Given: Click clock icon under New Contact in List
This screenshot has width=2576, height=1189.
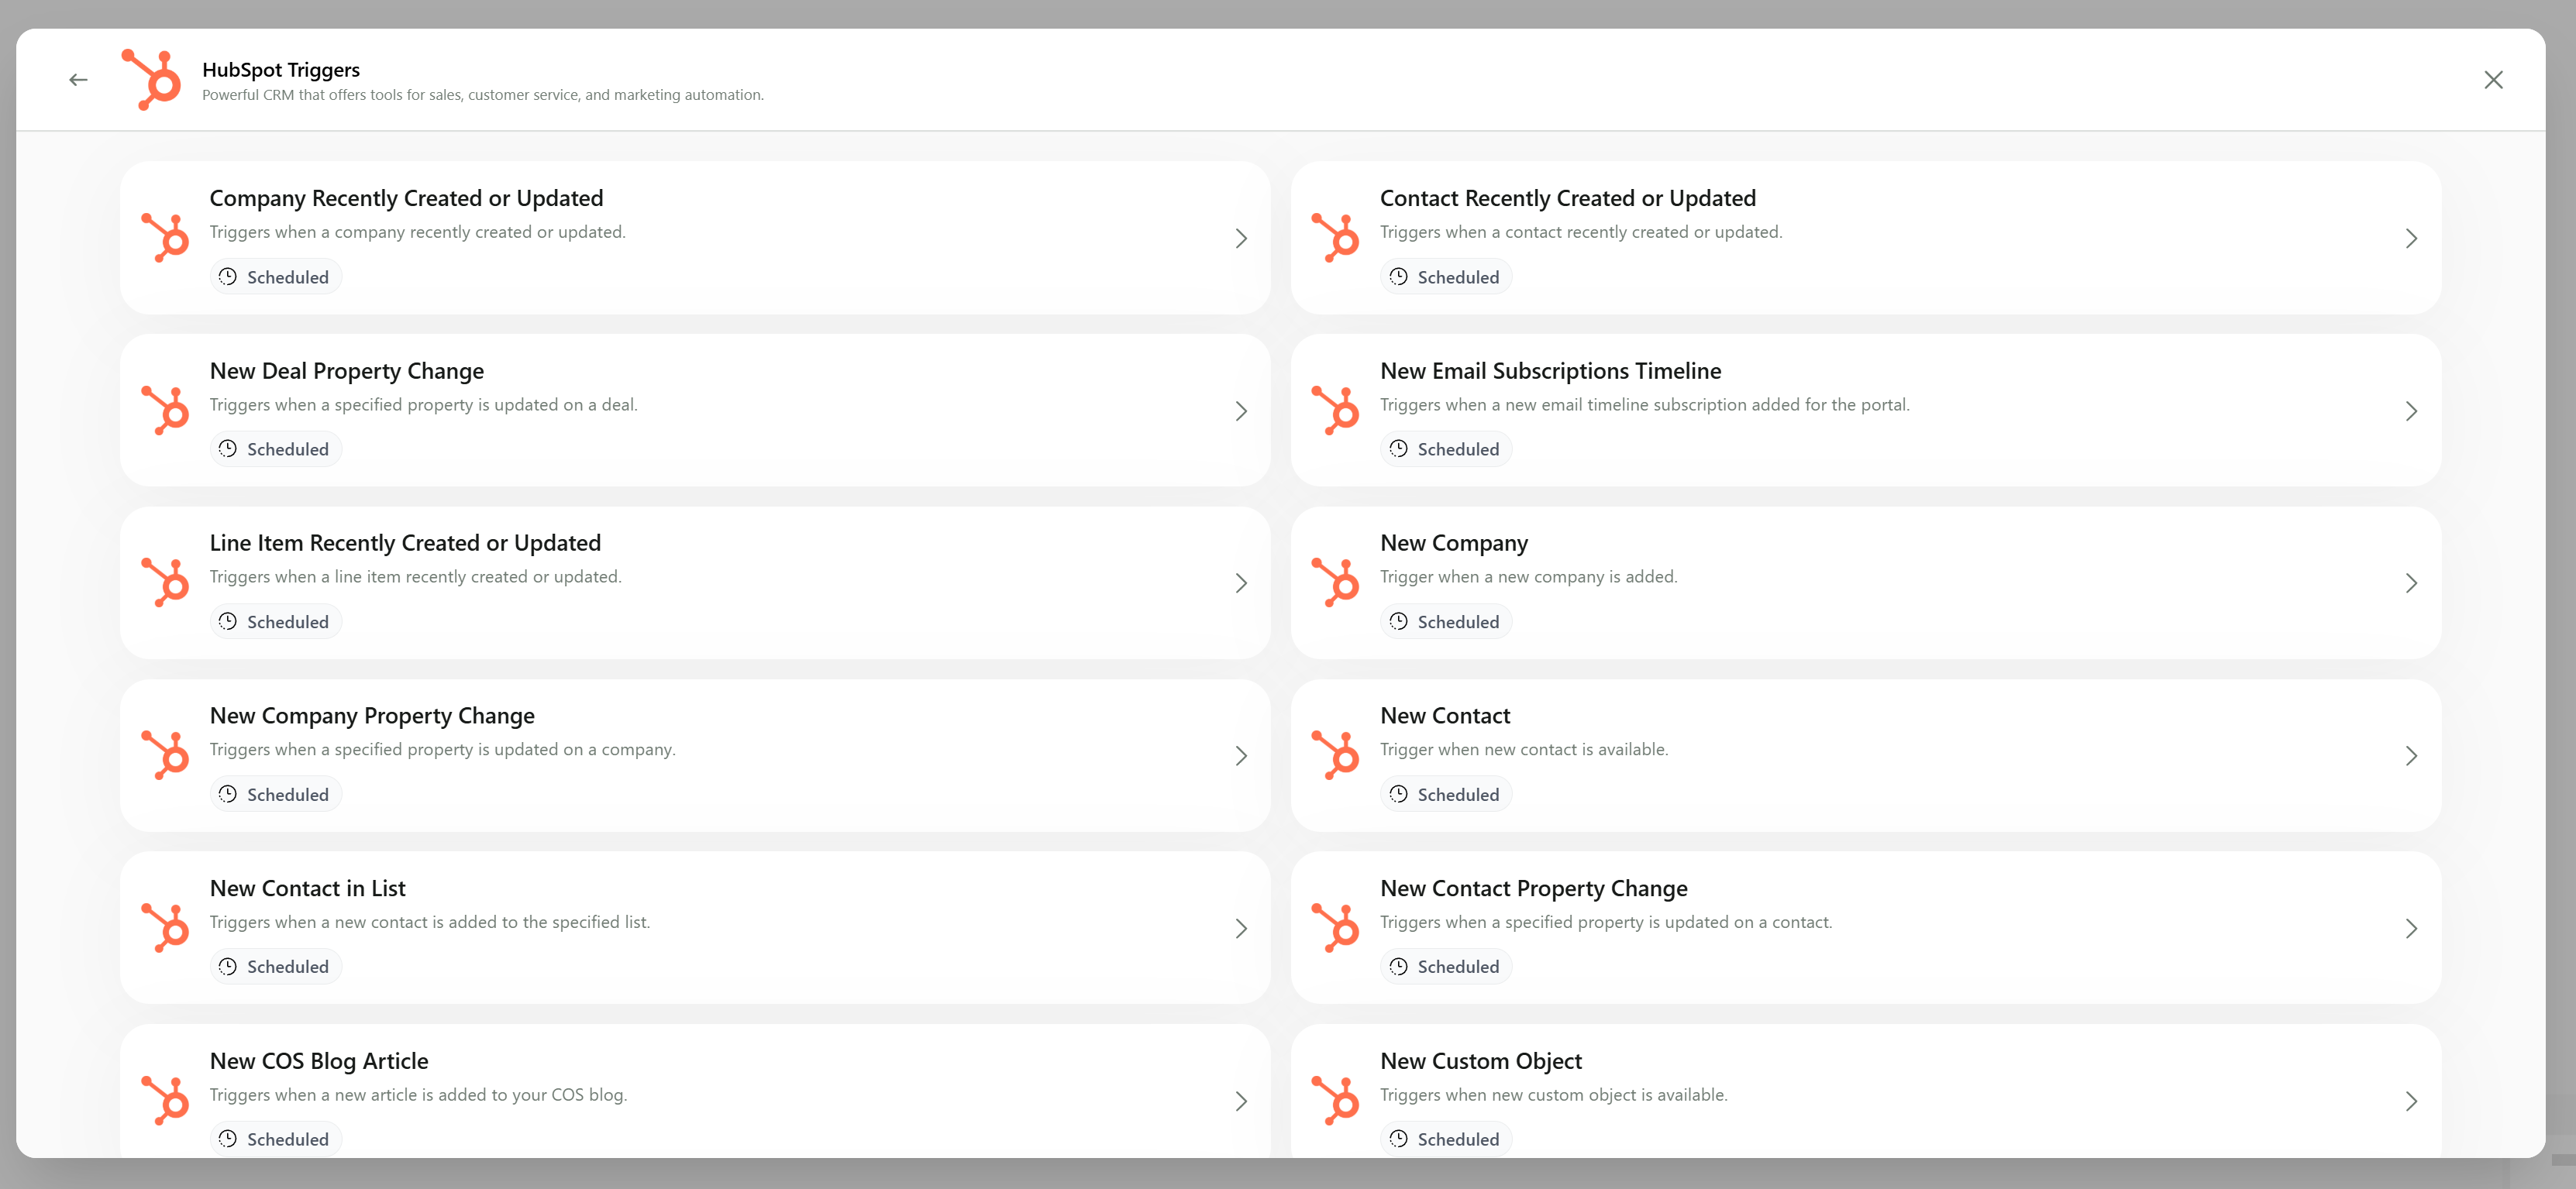Looking at the screenshot, I should [228, 966].
